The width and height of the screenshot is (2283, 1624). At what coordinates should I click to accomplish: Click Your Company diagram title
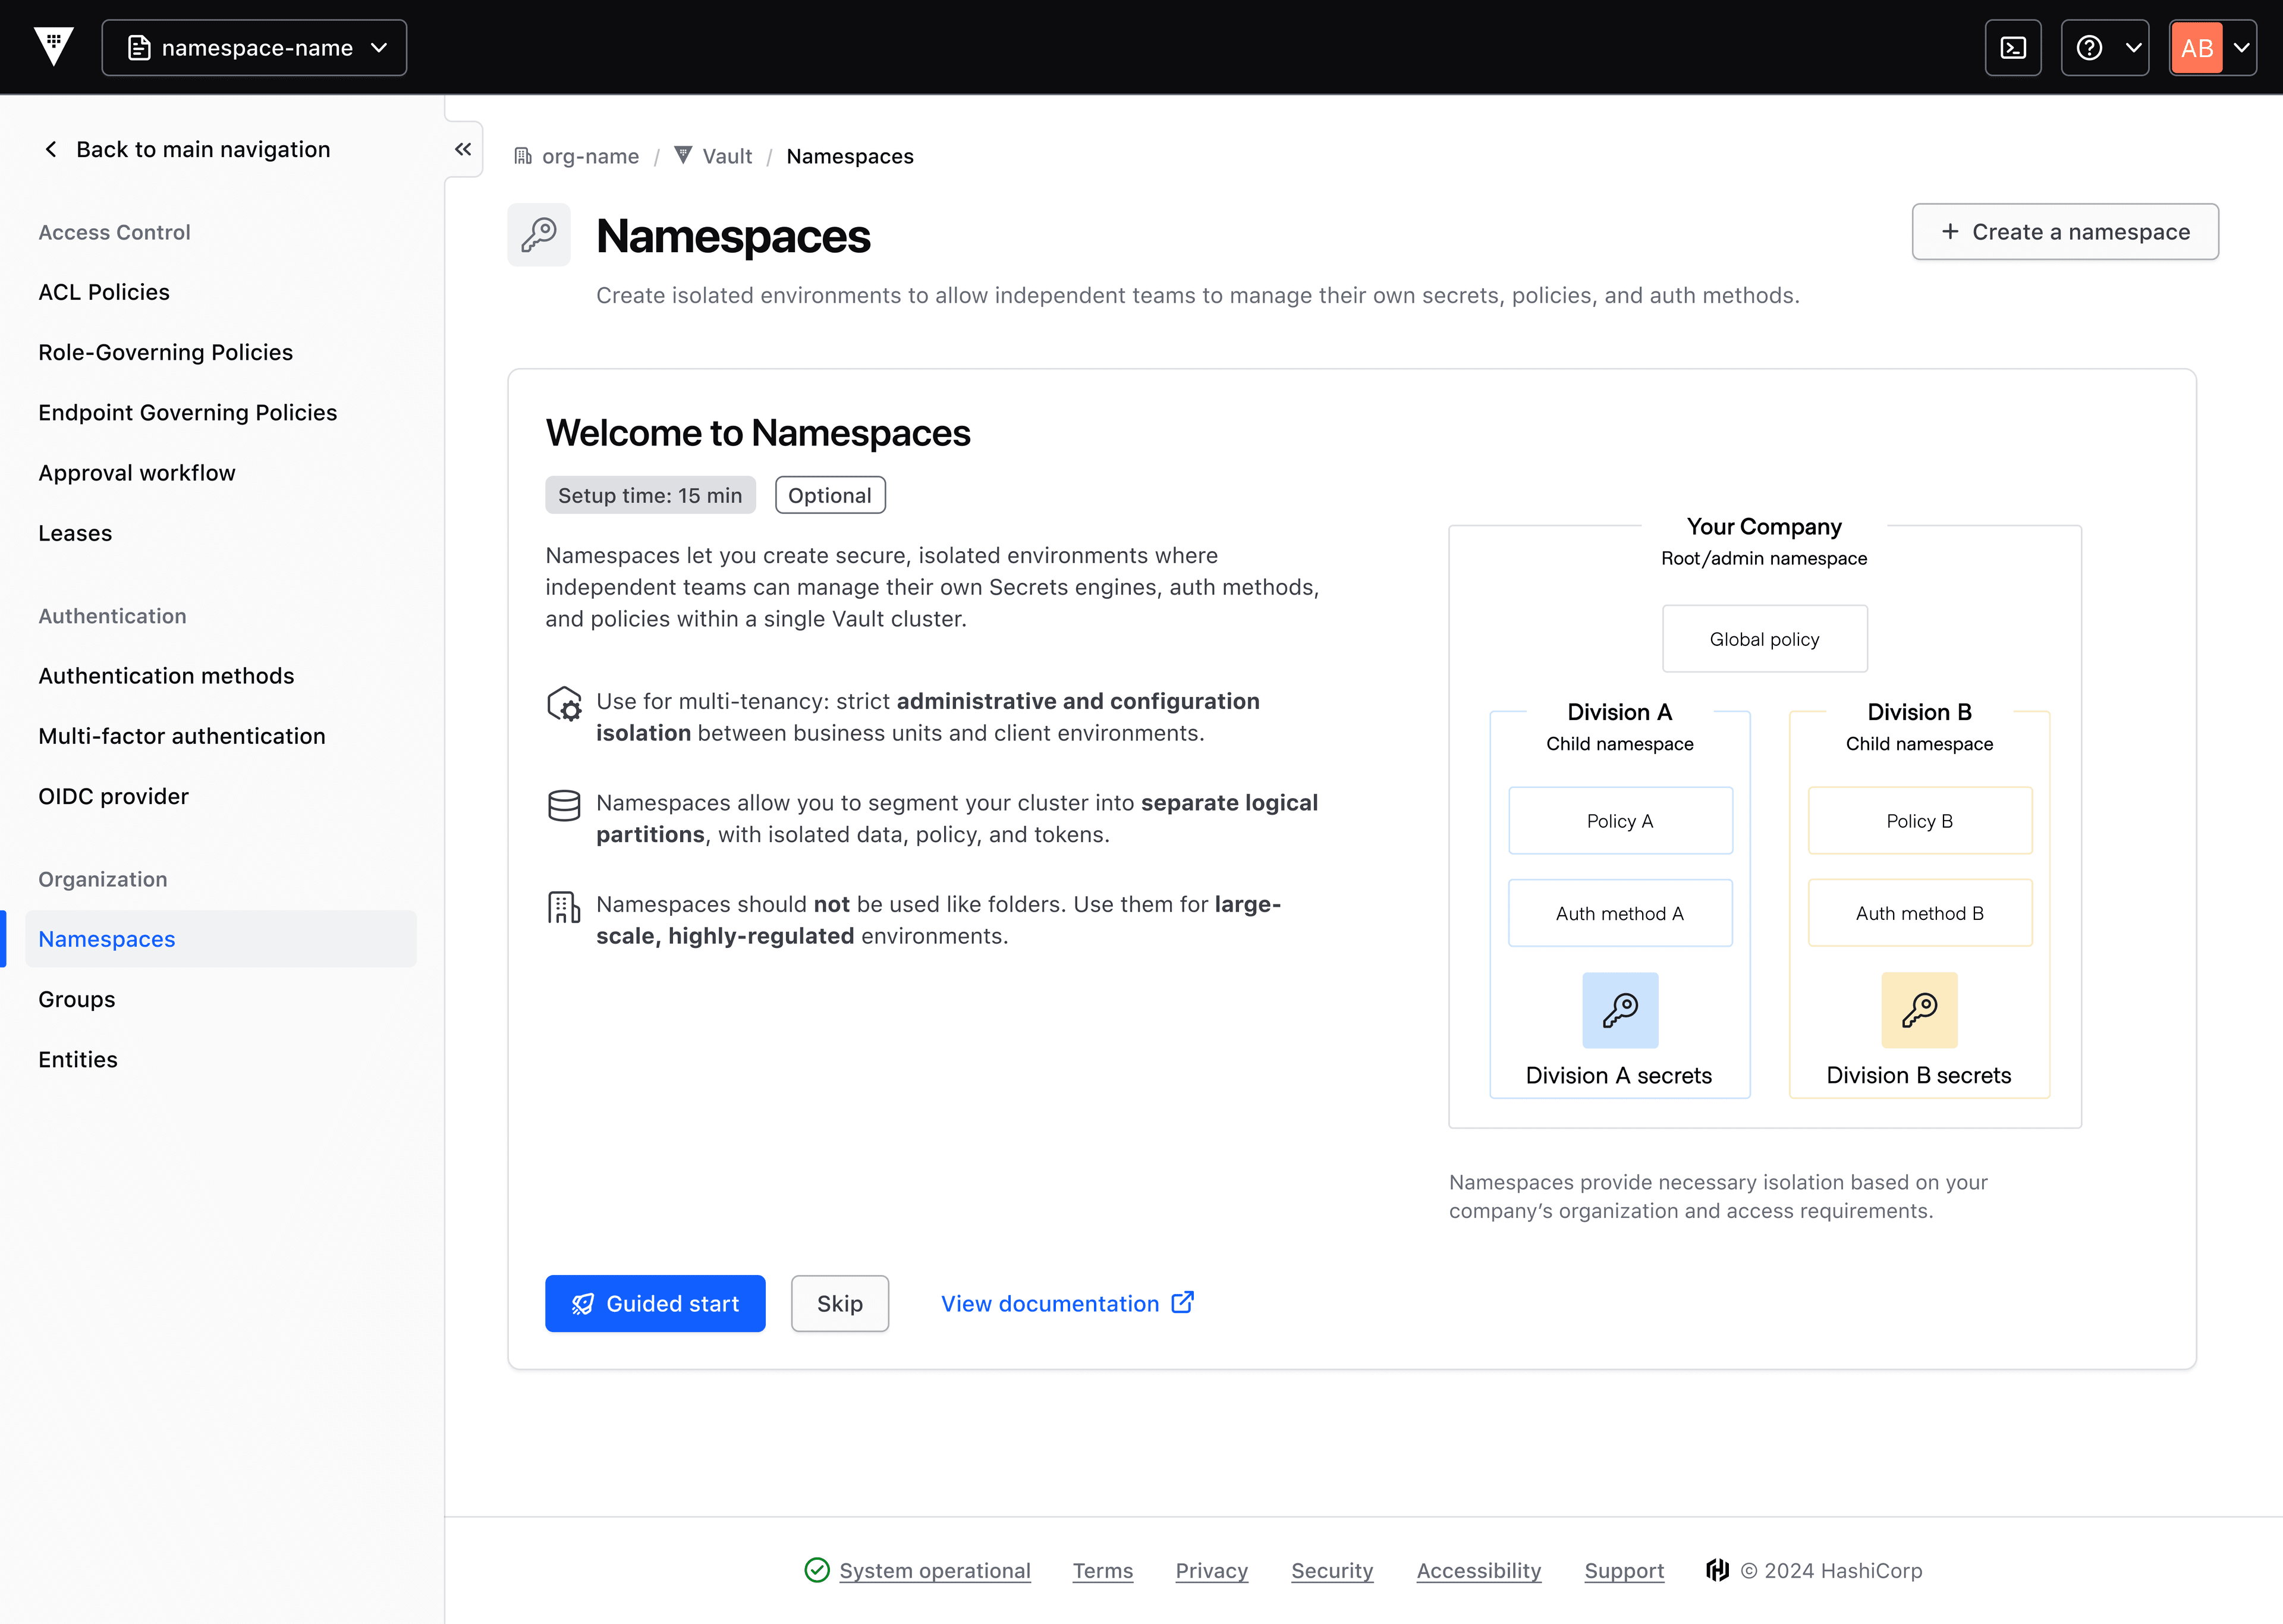1764,526
